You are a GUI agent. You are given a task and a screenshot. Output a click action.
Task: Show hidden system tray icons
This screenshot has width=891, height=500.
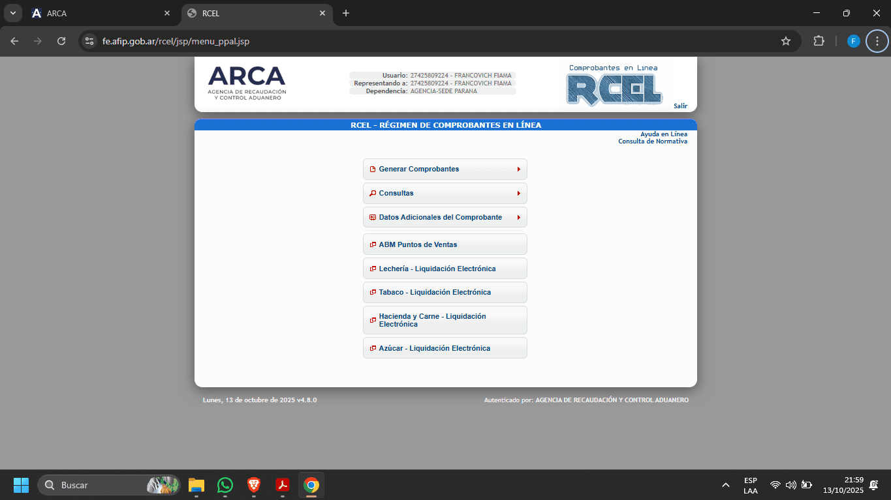coord(725,485)
